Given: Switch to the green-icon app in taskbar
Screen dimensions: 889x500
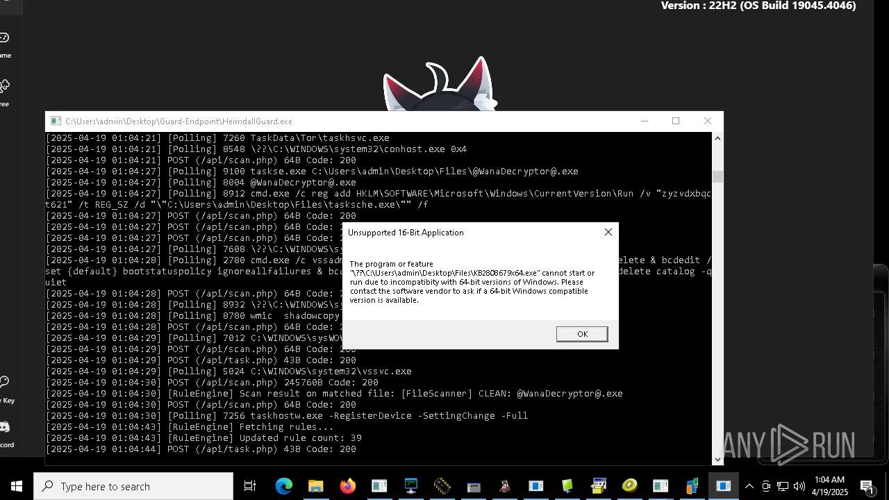Looking at the screenshot, I should pos(567,486).
